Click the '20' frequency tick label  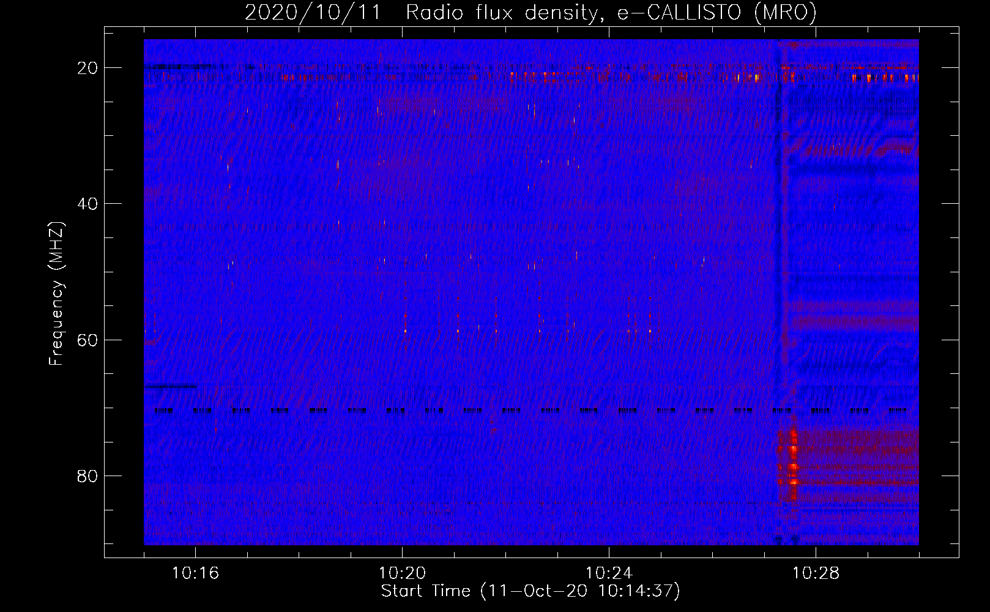tap(88, 68)
